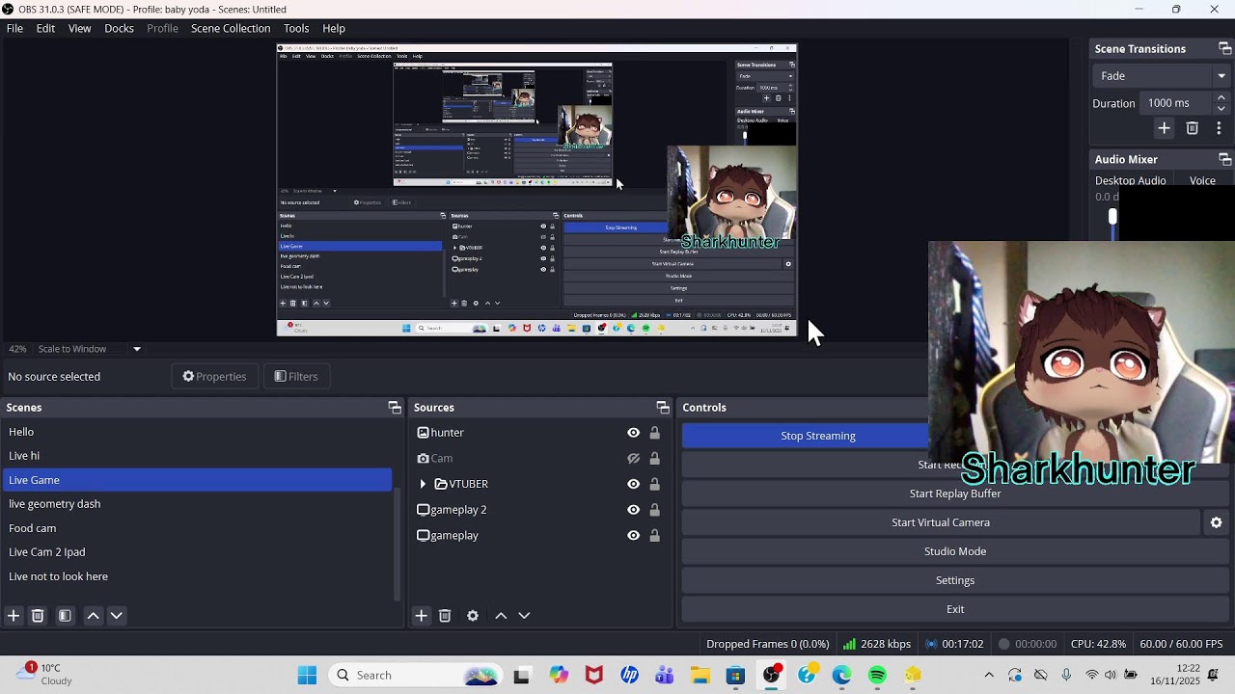Open File Explorer from the taskbar
The height and width of the screenshot is (694, 1235).
[700, 675]
